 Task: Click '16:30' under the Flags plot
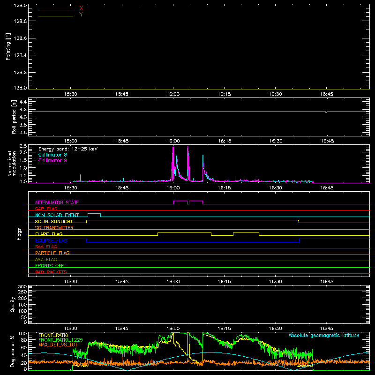pyautogui.click(x=276, y=282)
